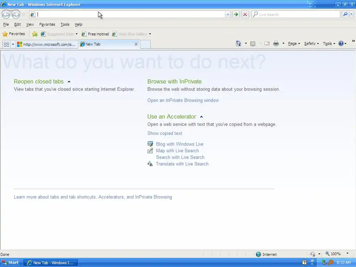Click the taskbar tray help question icon
Viewport: 356px width, 267px height.
(305, 263)
